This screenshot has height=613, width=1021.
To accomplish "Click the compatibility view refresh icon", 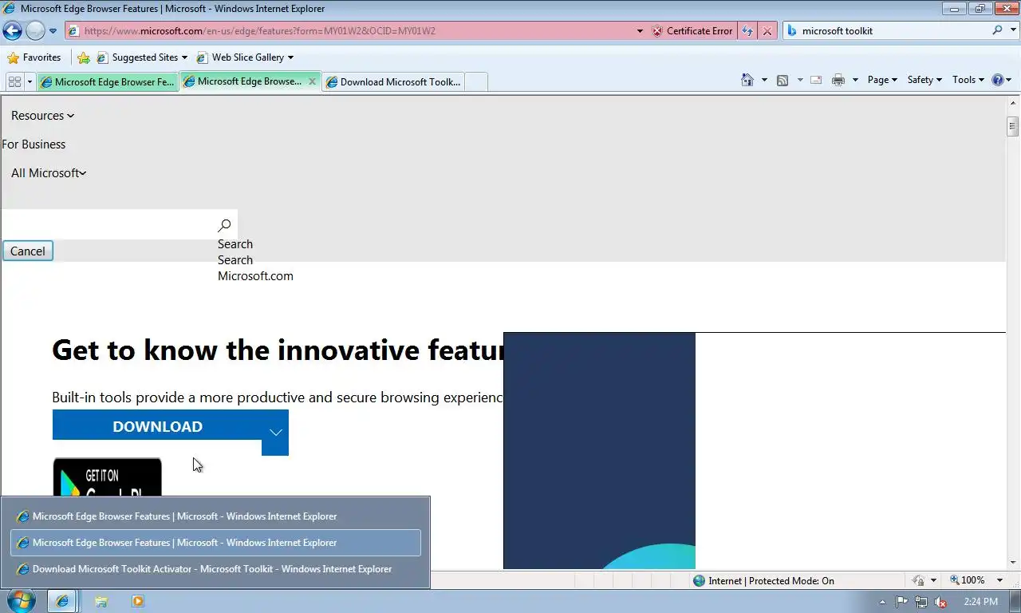I will (x=747, y=31).
